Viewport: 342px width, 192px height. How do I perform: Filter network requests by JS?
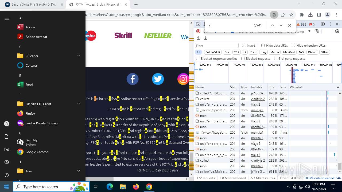point(245,52)
